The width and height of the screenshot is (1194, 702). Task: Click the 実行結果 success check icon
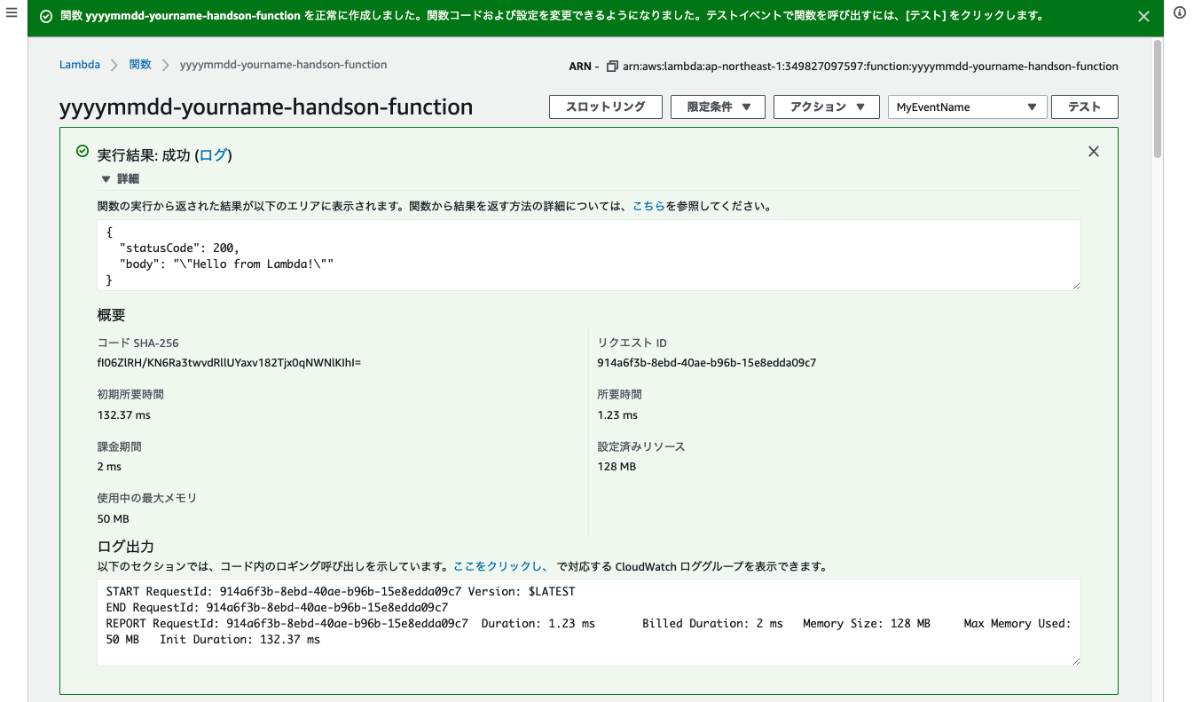coord(82,152)
